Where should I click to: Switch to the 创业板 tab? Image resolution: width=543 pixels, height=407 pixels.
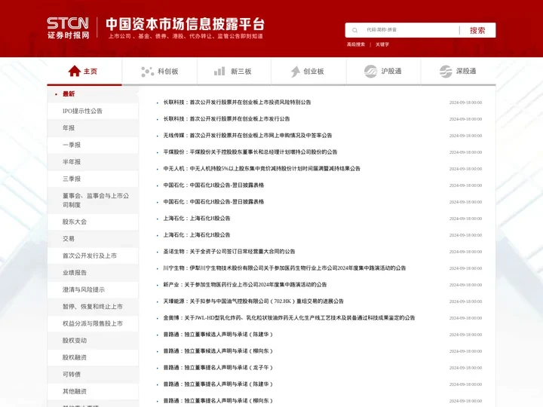(308, 72)
